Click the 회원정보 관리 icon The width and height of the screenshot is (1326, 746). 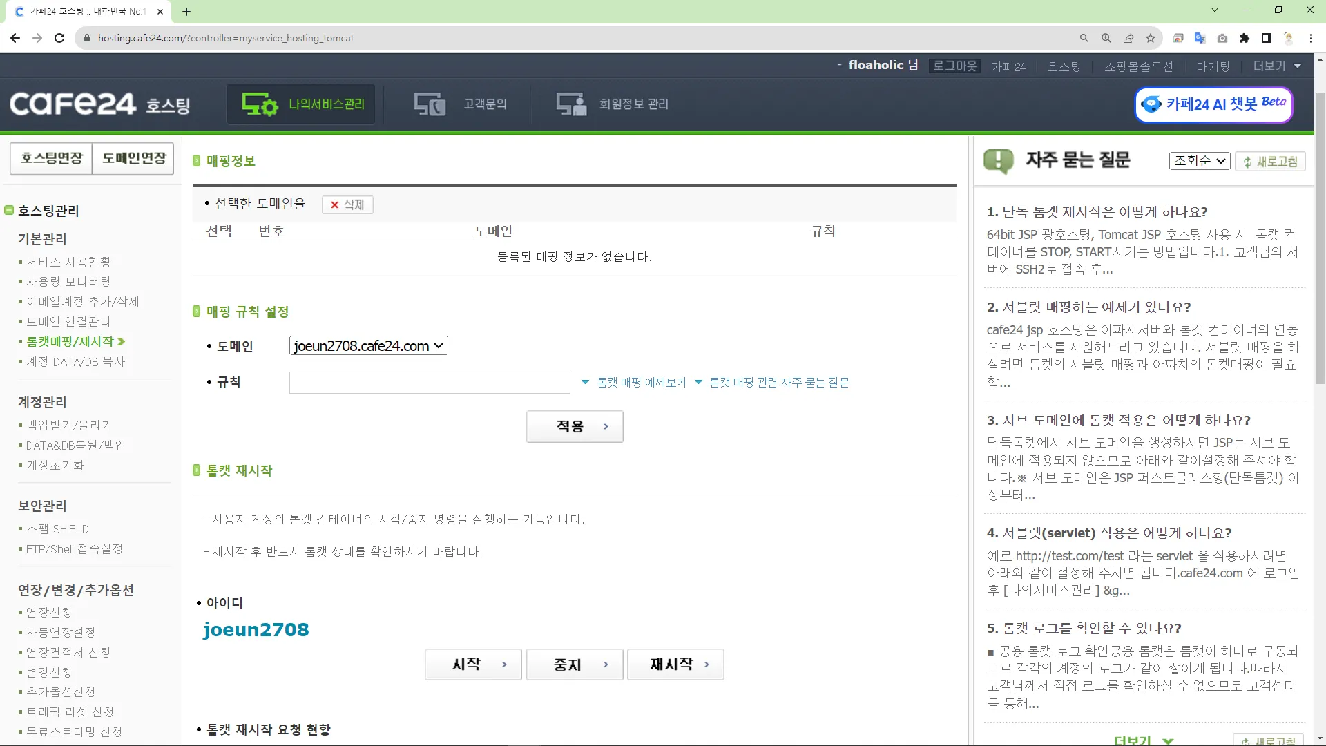[571, 104]
